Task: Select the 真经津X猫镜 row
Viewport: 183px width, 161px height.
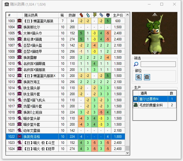Action: (x=65, y=39)
